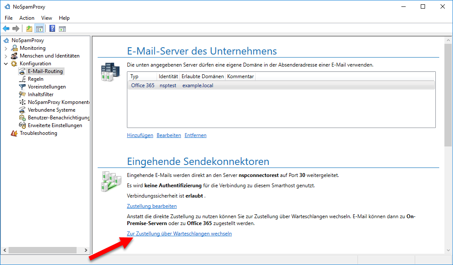Image resolution: width=453 pixels, height=265 pixels.
Task: Click the content pane vertical scrollbar thumb
Action: tap(448, 95)
